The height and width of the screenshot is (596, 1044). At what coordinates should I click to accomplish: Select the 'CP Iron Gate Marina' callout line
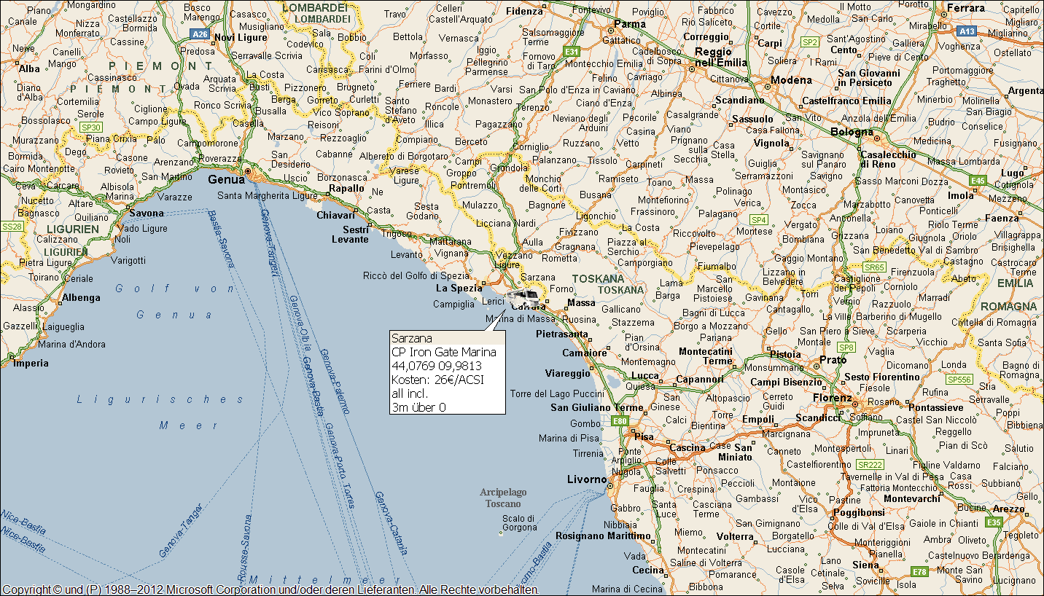(443, 352)
